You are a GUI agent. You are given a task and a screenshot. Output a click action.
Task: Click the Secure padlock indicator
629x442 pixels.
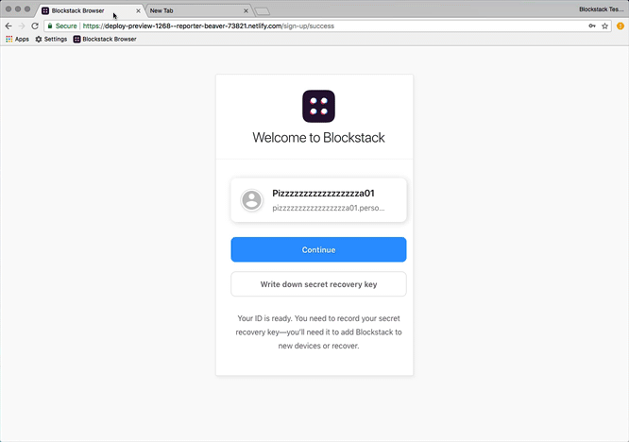tap(61, 26)
